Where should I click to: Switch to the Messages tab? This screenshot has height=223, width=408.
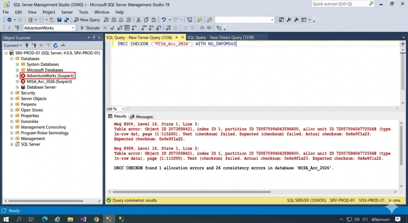click(x=141, y=117)
